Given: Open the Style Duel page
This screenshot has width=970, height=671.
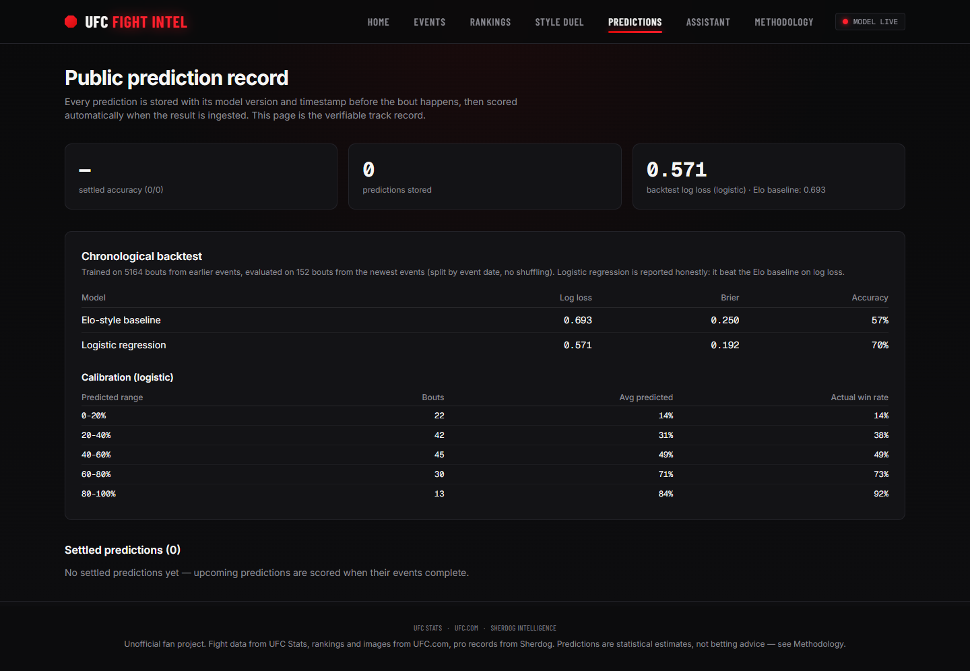Looking at the screenshot, I should point(560,22).
